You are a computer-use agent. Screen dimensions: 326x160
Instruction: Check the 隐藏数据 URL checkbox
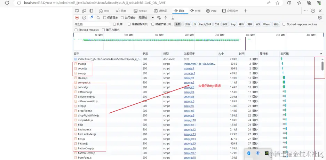point(129,24)
